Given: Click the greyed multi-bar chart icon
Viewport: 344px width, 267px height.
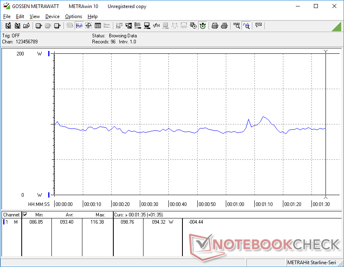Looking at the screenshot, I should pos(107,26).
